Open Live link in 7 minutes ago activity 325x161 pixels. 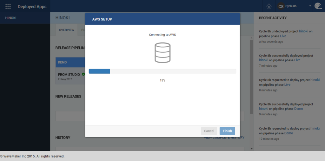(x=297, y=60)
